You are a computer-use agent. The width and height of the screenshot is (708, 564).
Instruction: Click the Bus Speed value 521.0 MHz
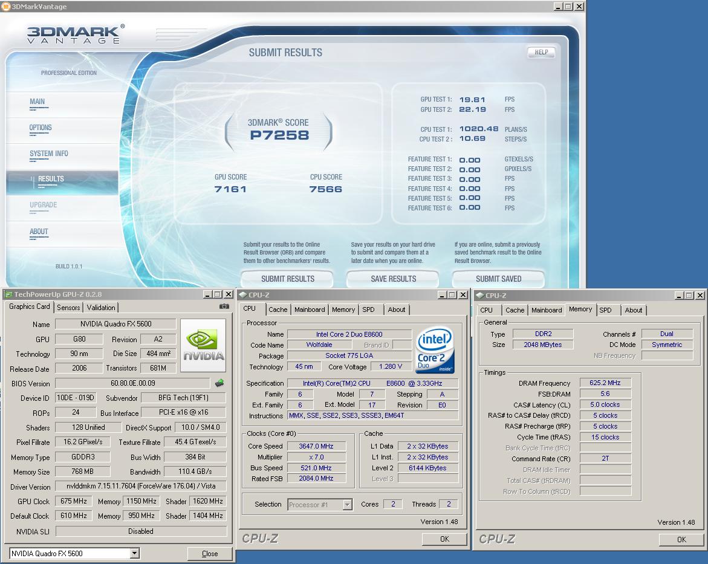click(316, 468)
